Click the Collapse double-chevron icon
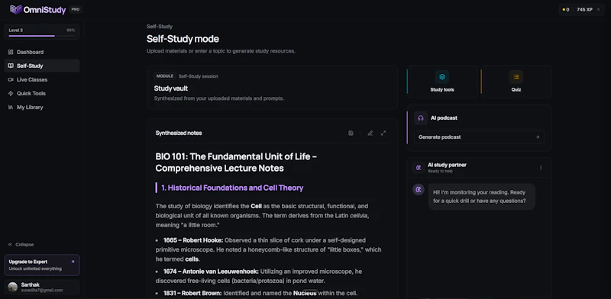This screenshot has height=299, width=611. [x=10, y=245]
